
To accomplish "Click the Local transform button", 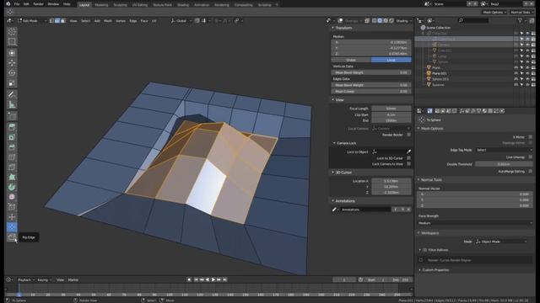I will pyautogui.click(x=391, y=60).
